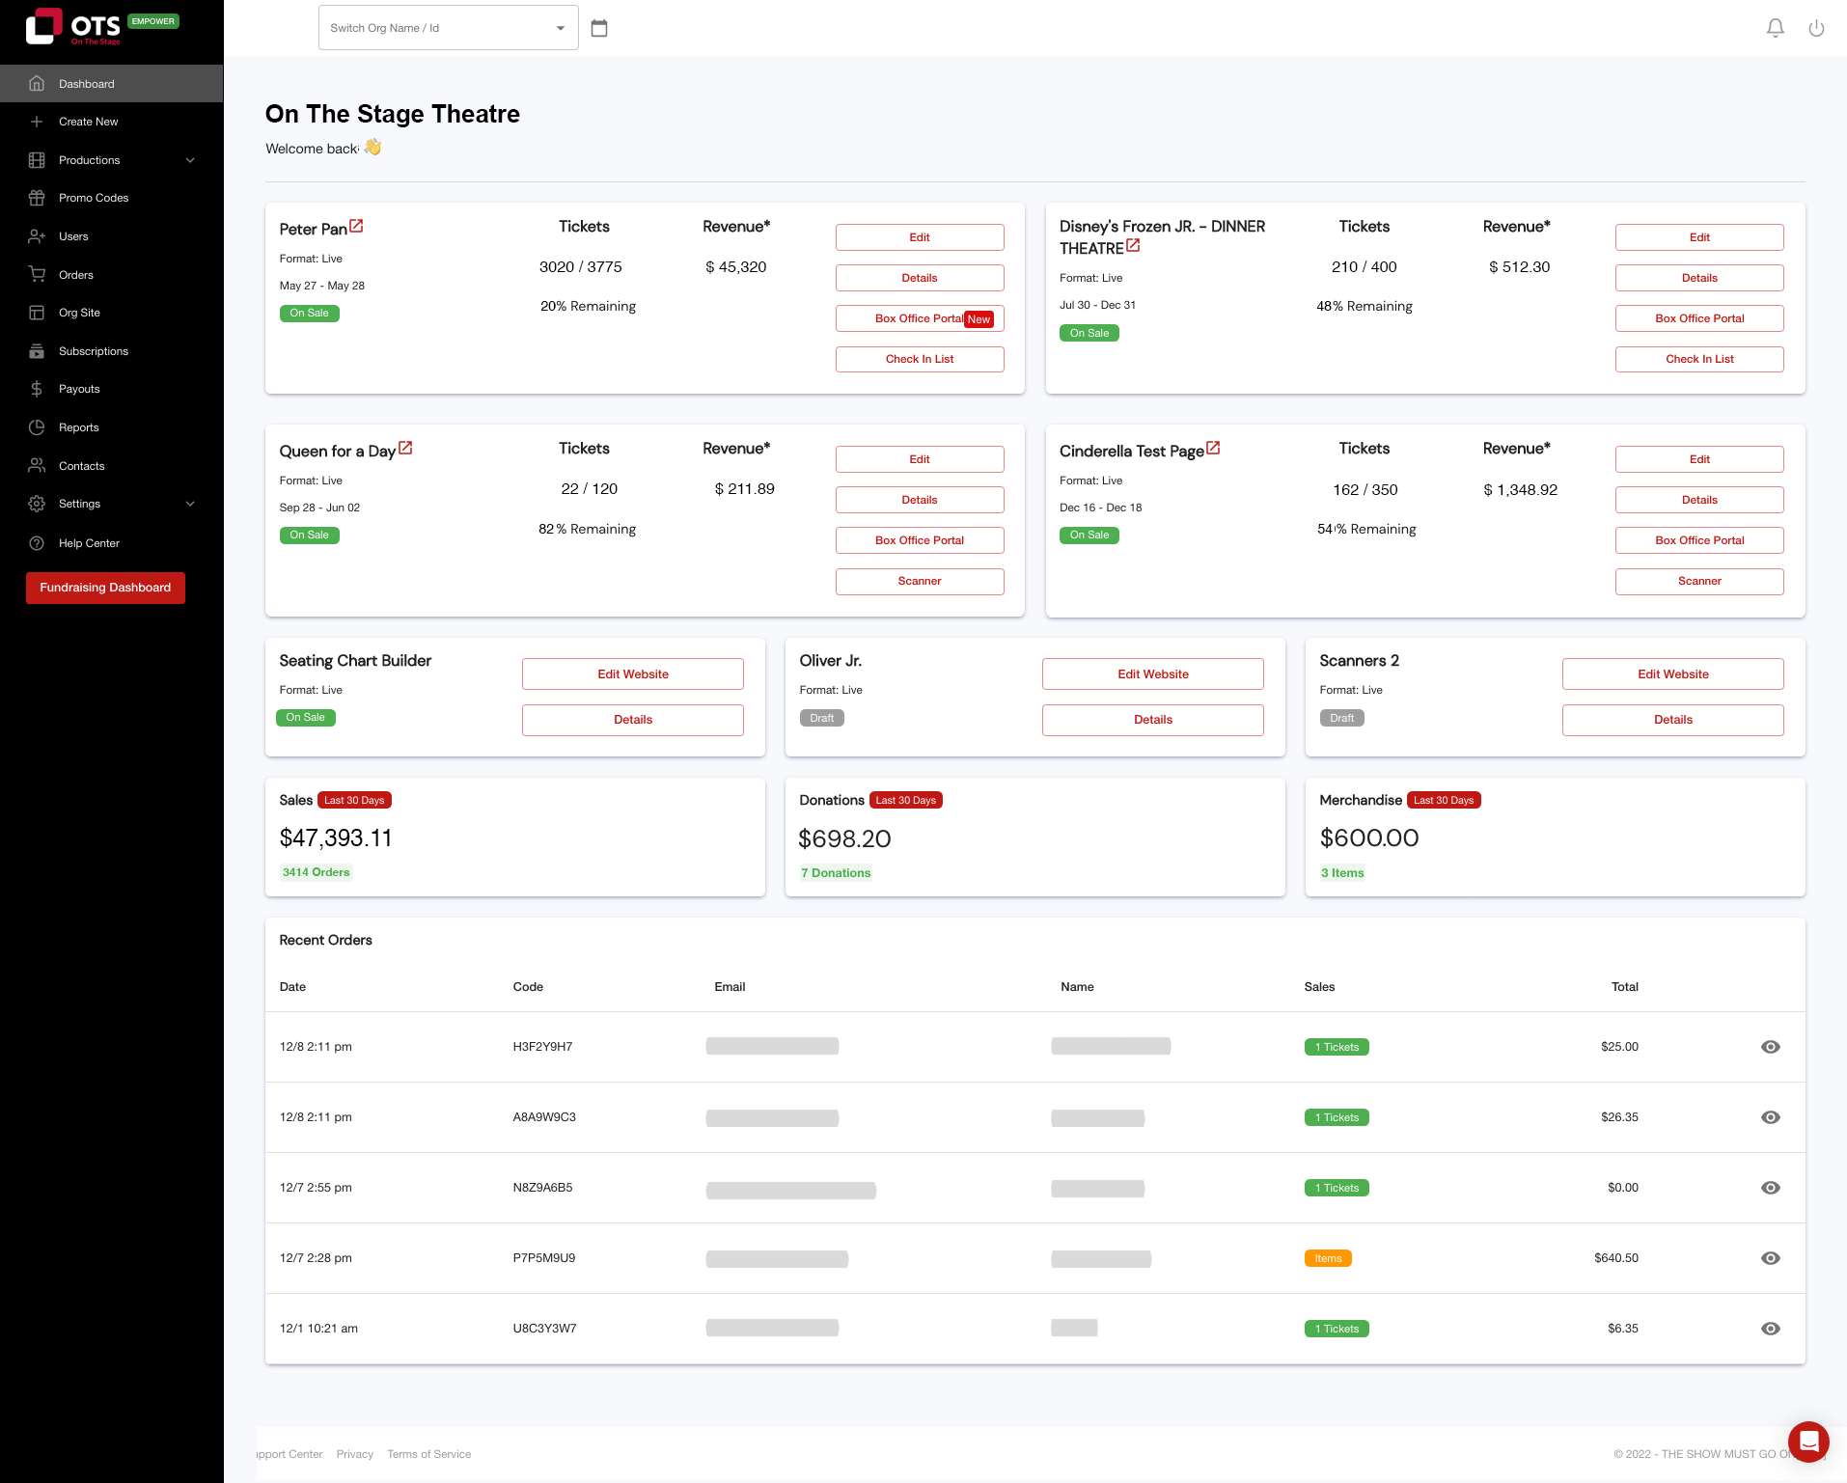This screenshot has height=1483, width=1847.
Task: Click the calendar icon beside the org switcher
Action: [599, 28]
